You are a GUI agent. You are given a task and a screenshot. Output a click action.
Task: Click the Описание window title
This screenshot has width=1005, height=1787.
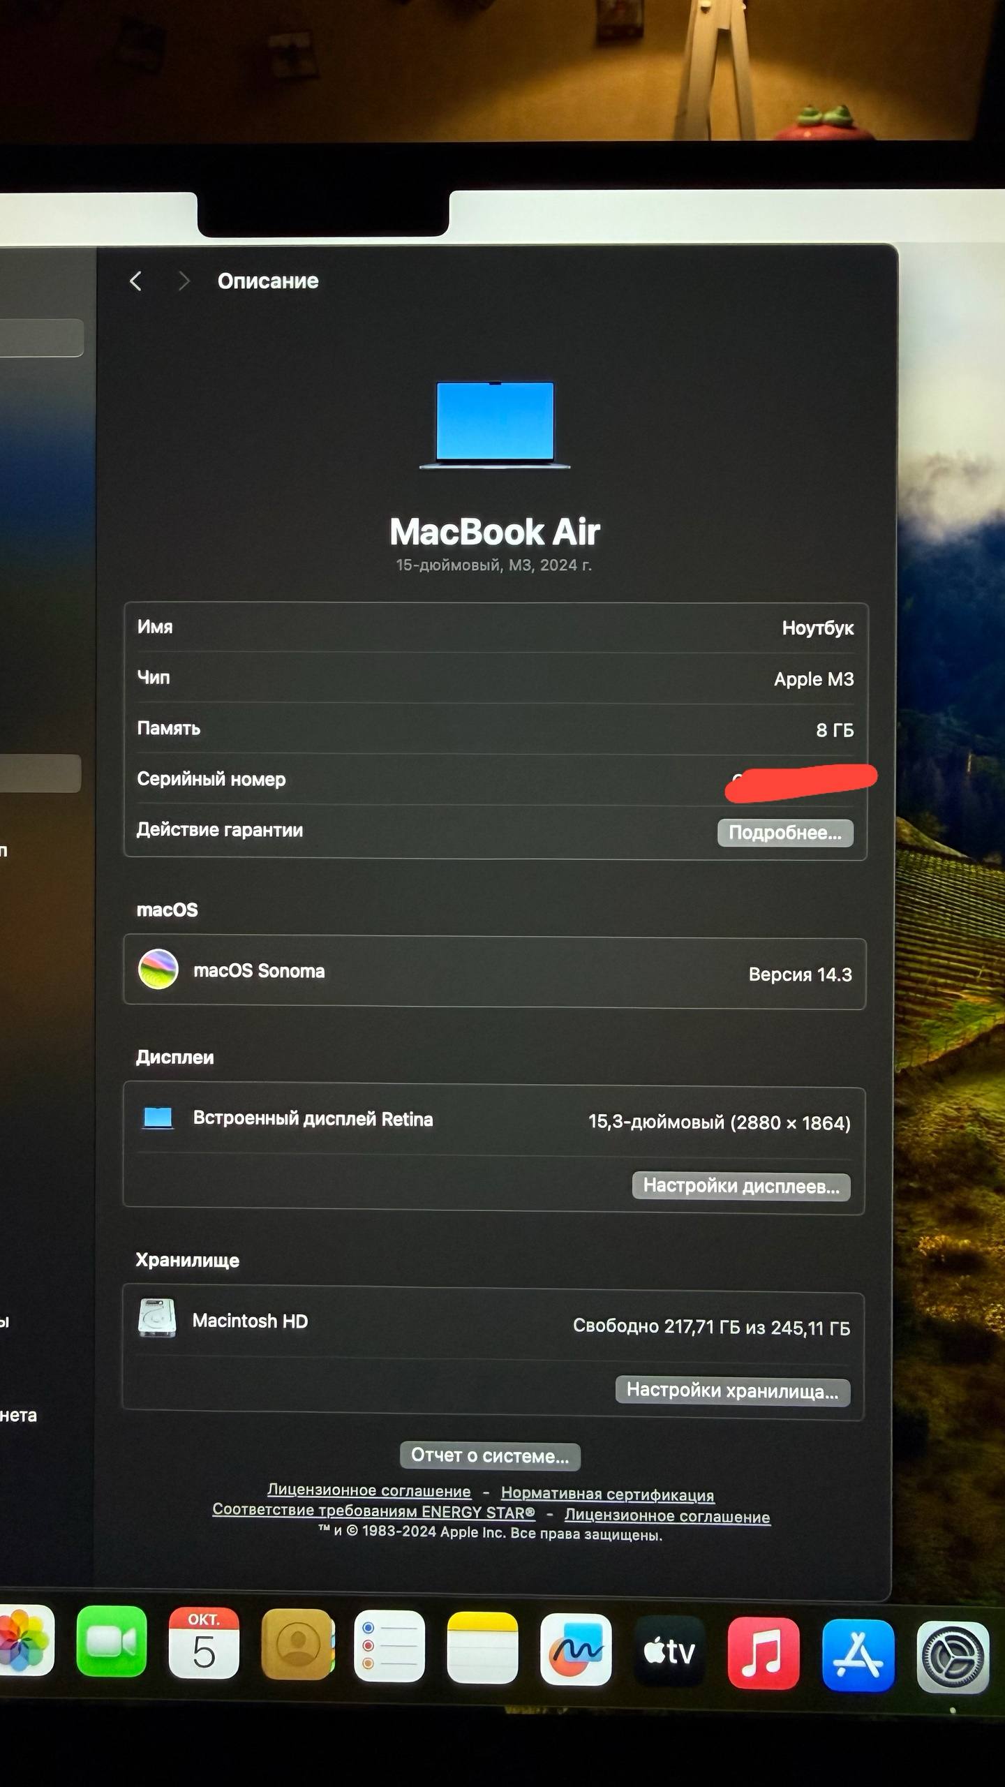[x=268, y=281]
